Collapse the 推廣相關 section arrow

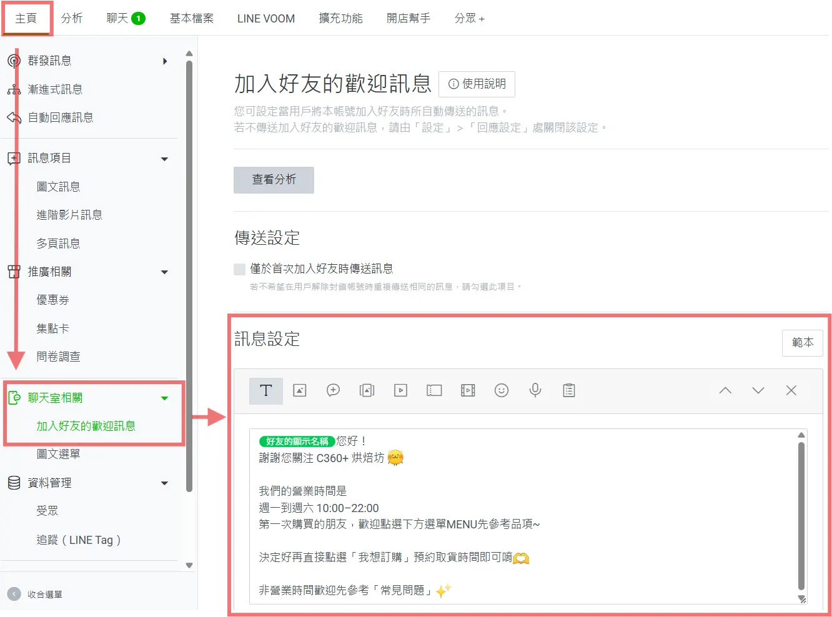tap(165, 272)
